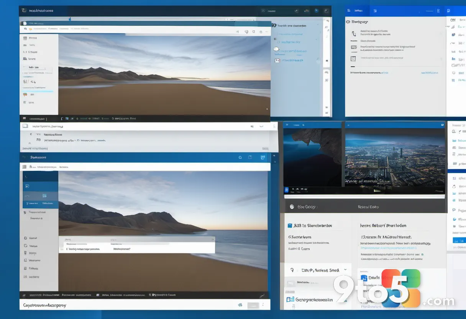Click the highlighted blue icon in lower-left window title bar

point(263,157)
